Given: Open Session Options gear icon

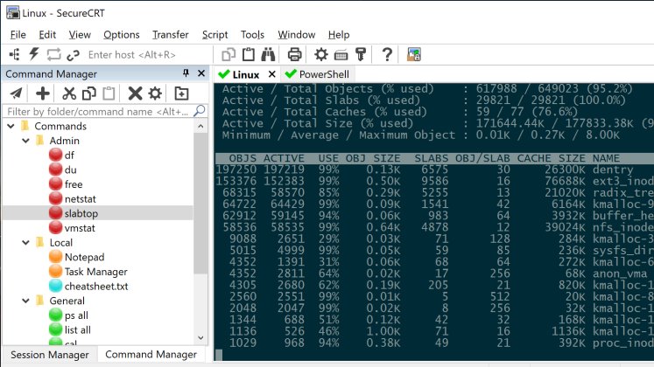Looking at the screenshot, I should coord(321,54).
